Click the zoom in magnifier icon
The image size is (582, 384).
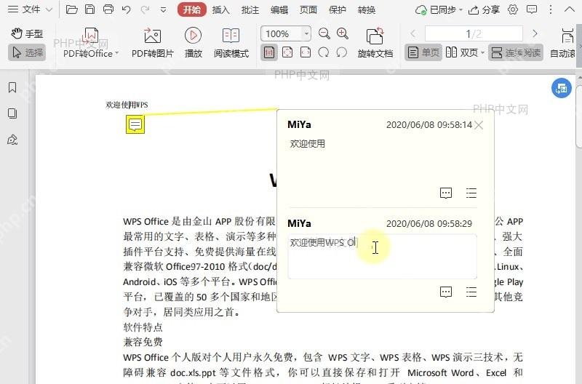(343, 33)
